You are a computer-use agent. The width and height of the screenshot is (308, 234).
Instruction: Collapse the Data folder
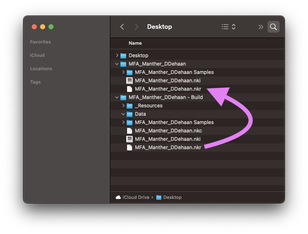point(123,114)
